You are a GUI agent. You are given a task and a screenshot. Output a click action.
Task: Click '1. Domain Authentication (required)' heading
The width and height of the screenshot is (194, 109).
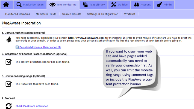(x=23, y=33)
